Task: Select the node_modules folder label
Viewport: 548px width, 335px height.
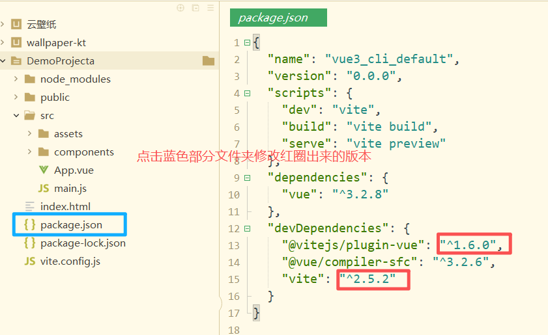Action: tap(76, 79)
